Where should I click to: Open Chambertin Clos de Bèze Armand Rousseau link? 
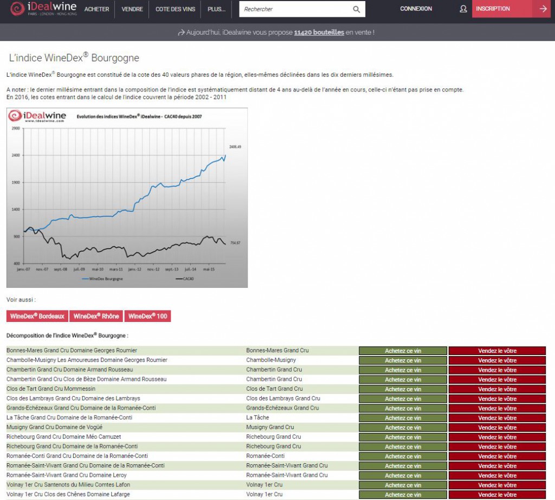click(x=86, y=379)
